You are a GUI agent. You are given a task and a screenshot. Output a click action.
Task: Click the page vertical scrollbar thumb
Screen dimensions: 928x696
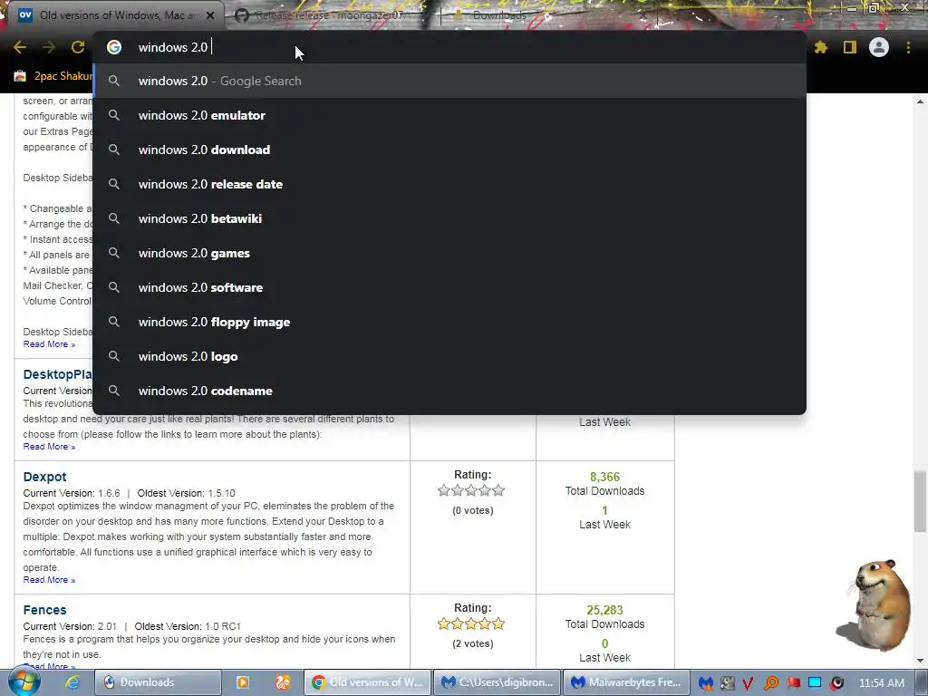click(920, 501)
